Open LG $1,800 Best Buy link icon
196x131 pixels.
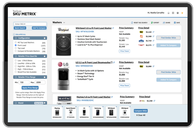[x=154, y=66]
